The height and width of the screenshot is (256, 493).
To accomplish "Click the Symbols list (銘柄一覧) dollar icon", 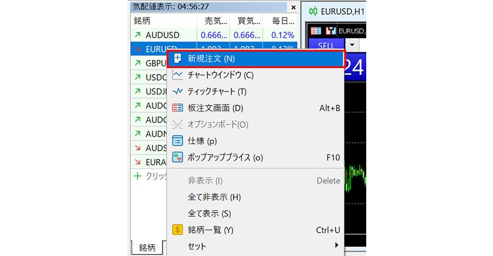I will tap(178, 230).
